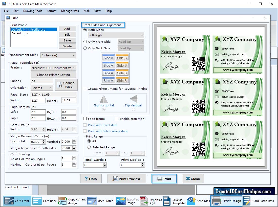278x207 pixels.
Task: Click the Close button with X icon
Action: tap(193, 179)
